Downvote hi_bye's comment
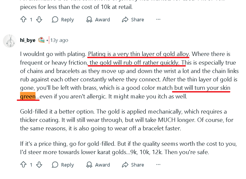 click(x=39, y=165)
